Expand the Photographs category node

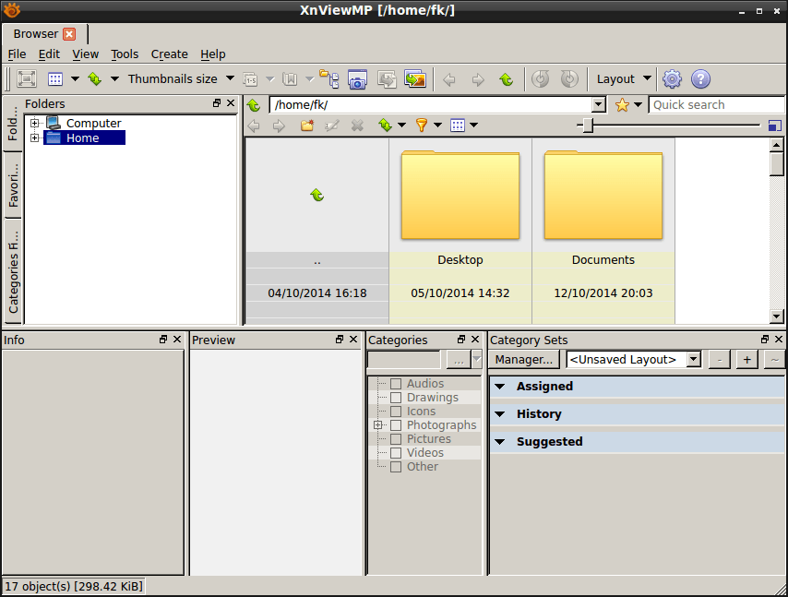tap(378, 425)
